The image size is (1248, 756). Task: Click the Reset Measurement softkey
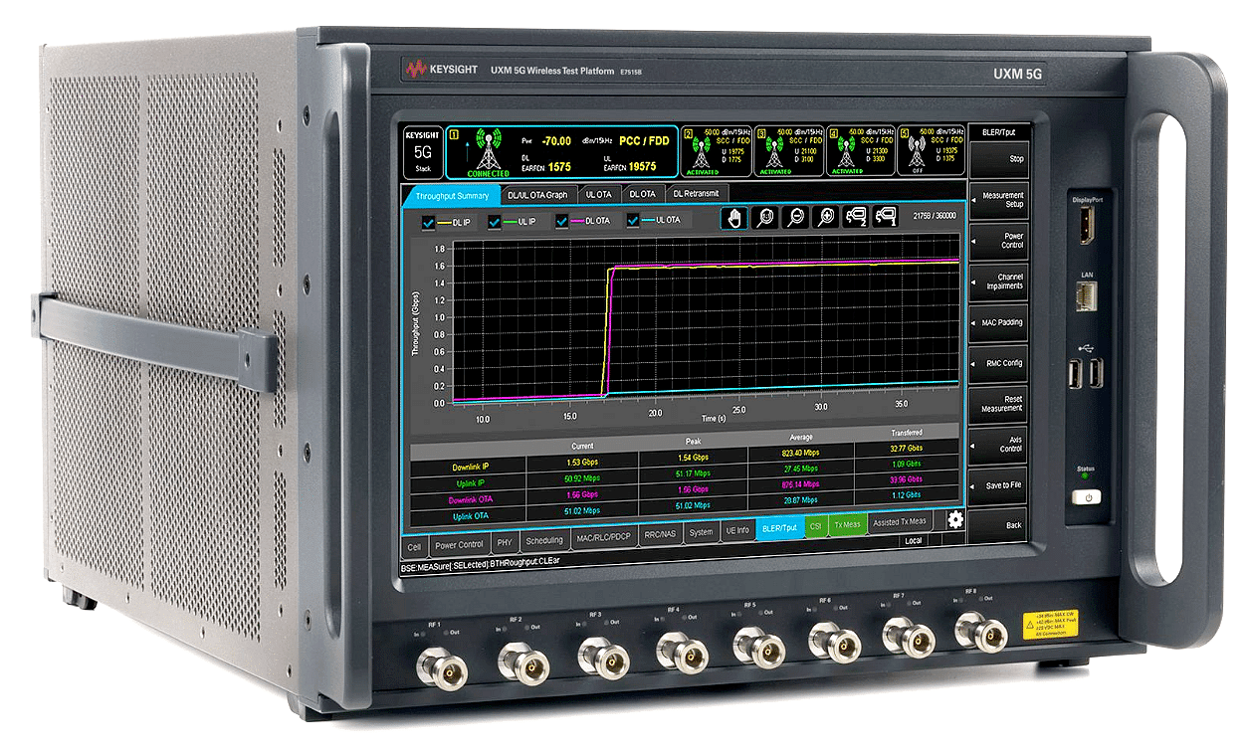(997, 404)
